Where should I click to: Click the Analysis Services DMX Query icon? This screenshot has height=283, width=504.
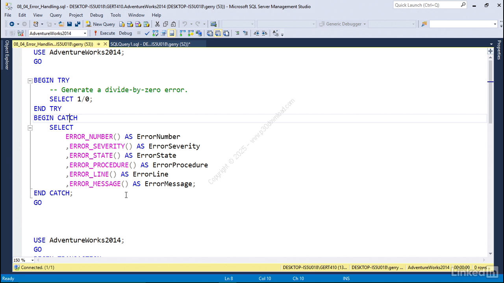click(138, 24)
